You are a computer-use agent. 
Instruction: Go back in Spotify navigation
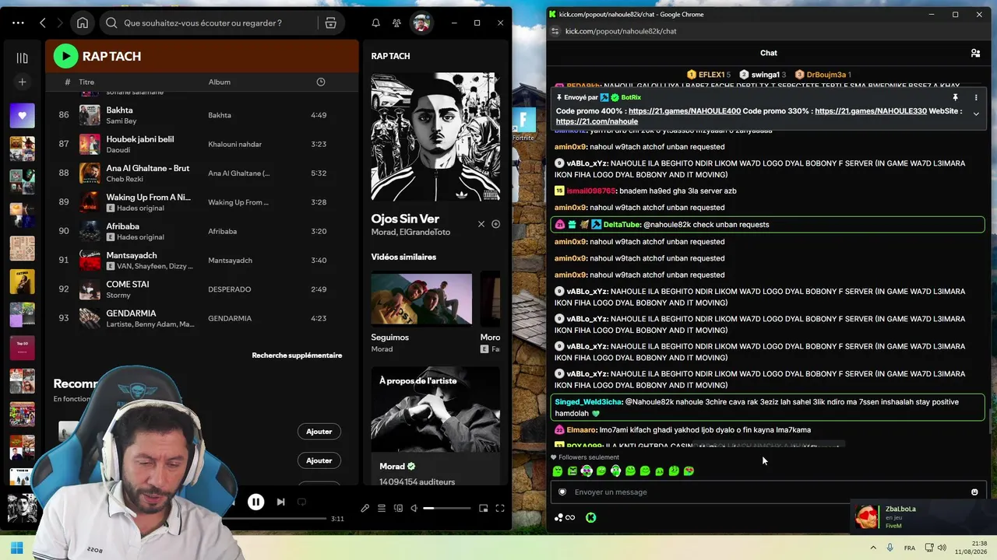click(43, 23)
